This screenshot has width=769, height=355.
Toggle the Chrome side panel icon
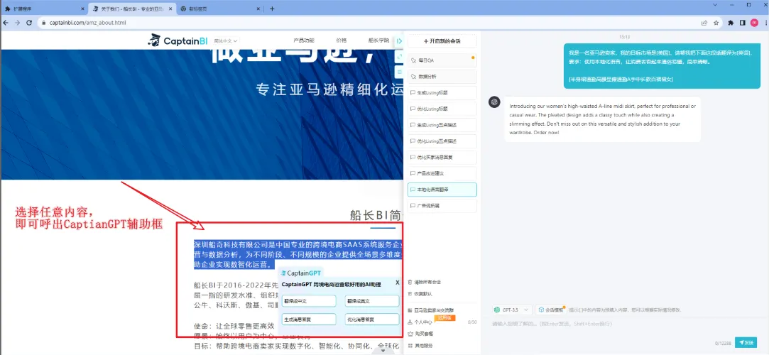[743, 23]
